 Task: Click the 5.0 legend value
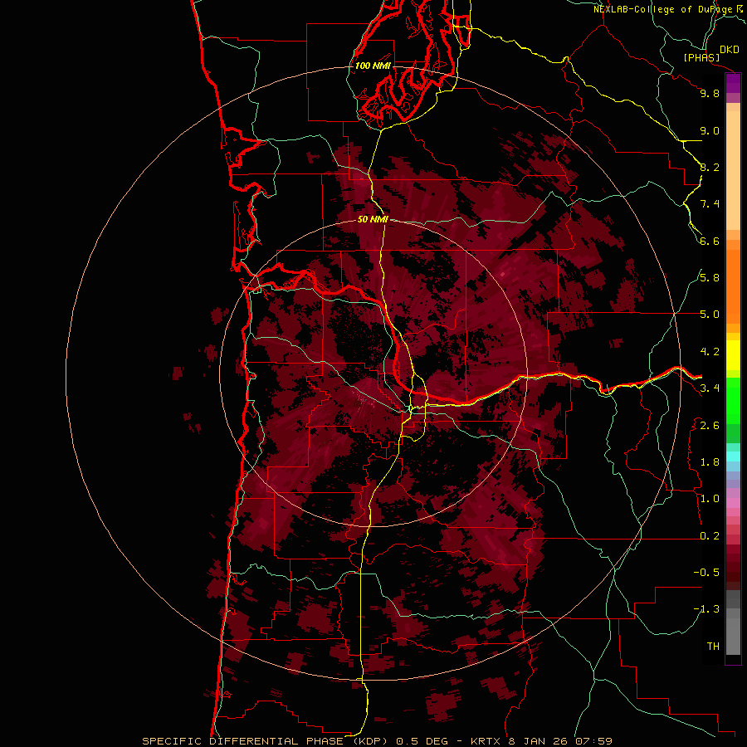(x=710, y=315)
